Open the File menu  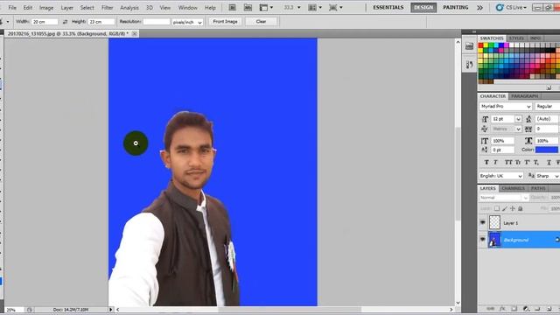pos(12,8)
